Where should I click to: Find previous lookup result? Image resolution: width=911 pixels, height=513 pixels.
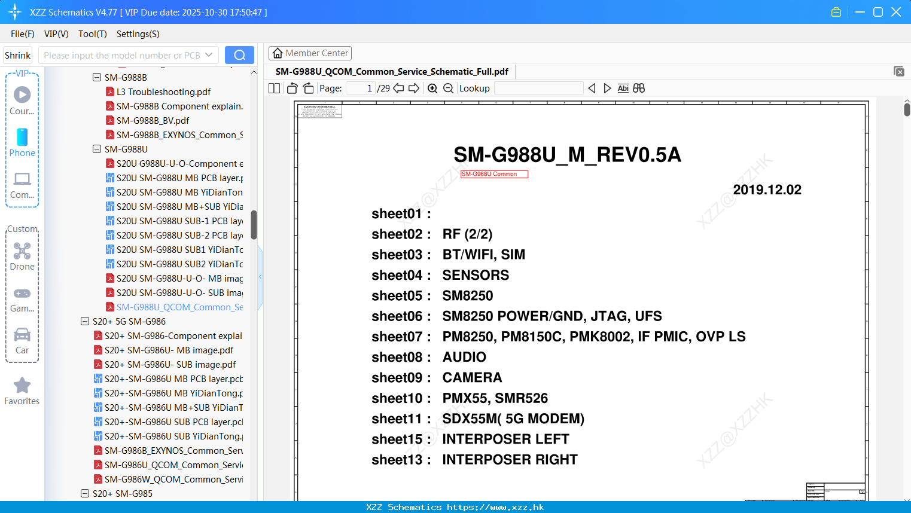point(592,88)
